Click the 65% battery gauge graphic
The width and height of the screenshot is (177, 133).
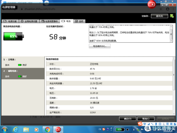(14, 36)
